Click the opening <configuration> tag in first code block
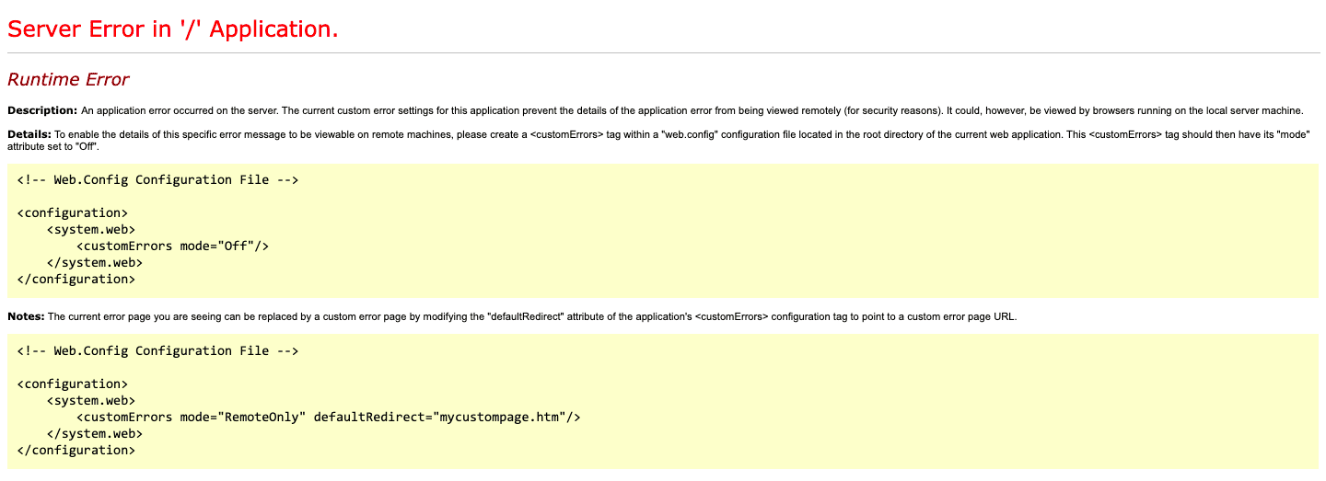 [x=72, y=212]
